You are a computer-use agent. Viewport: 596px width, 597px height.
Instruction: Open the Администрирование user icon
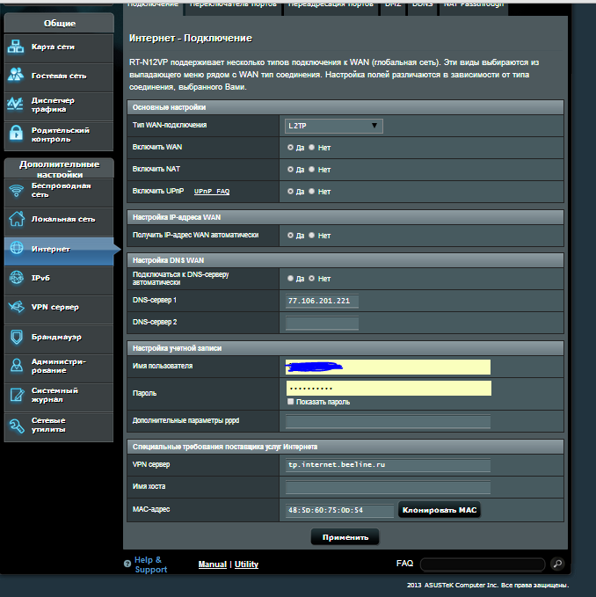coord(17,366)
